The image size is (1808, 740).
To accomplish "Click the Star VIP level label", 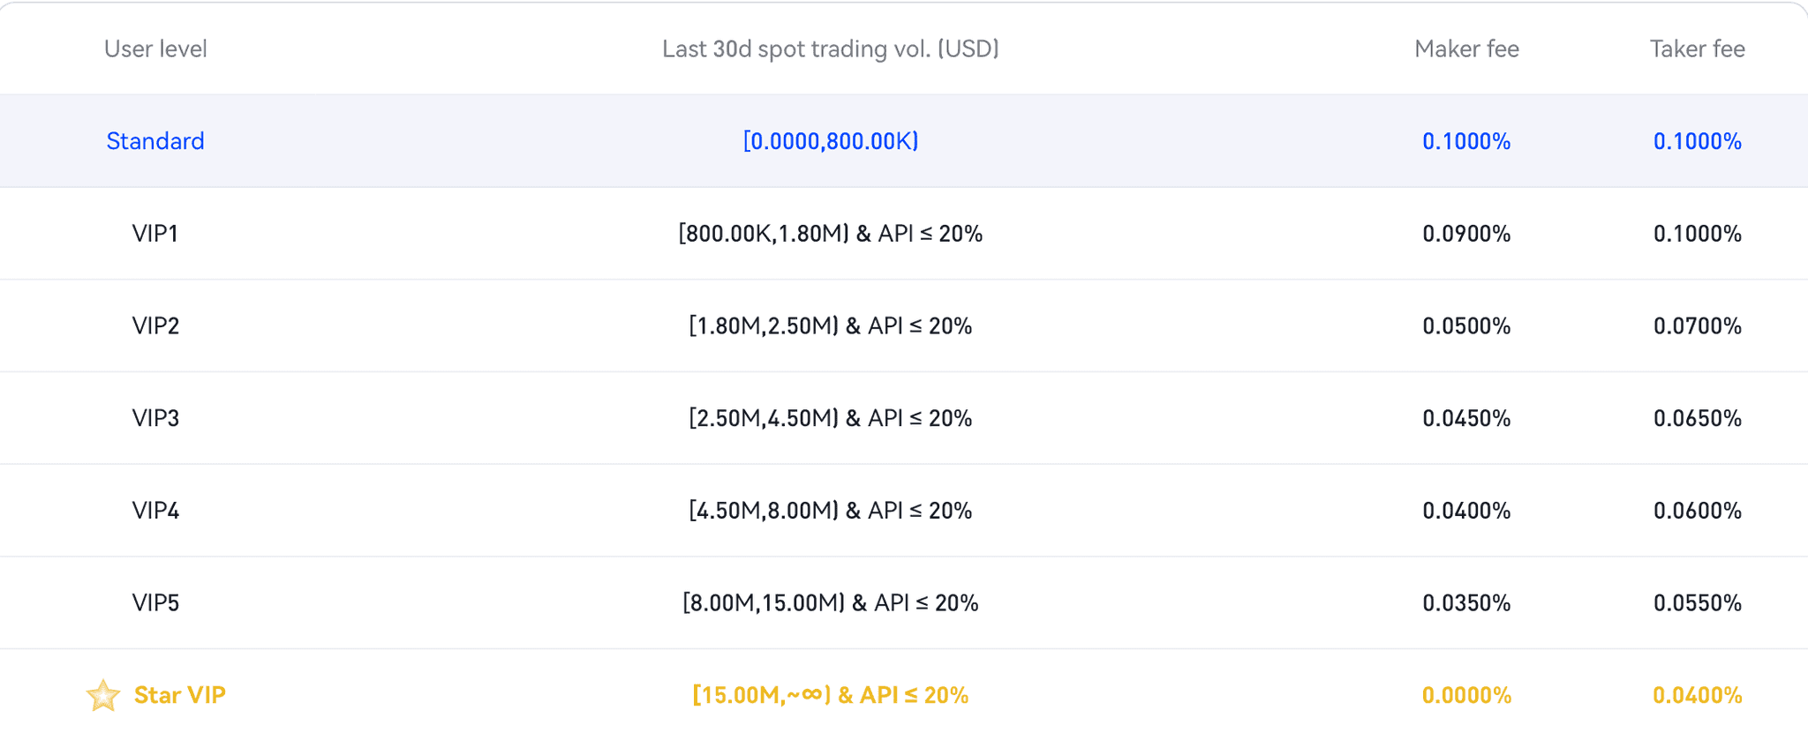I will pyautogui.click(x=180, y=695).
